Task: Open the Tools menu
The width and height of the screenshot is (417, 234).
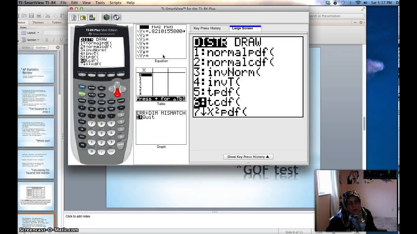Action: 100,3
